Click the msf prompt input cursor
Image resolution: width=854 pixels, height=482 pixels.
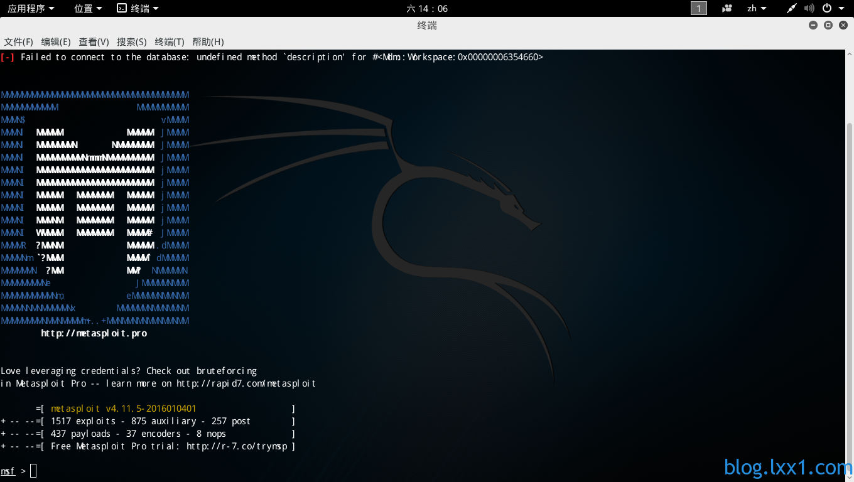coord(33,471)
